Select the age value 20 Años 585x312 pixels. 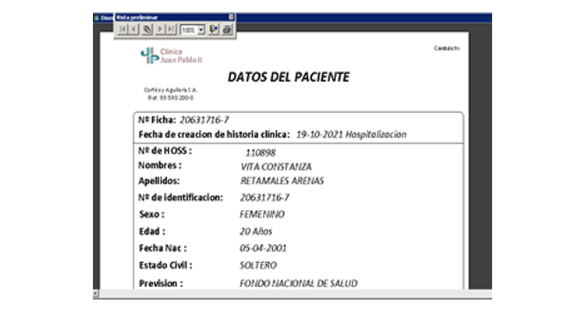(x=256, y=232)
